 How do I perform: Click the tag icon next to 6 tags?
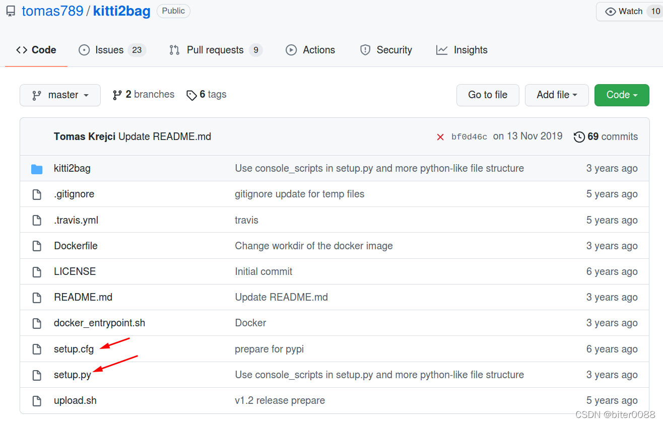(191, 95)
